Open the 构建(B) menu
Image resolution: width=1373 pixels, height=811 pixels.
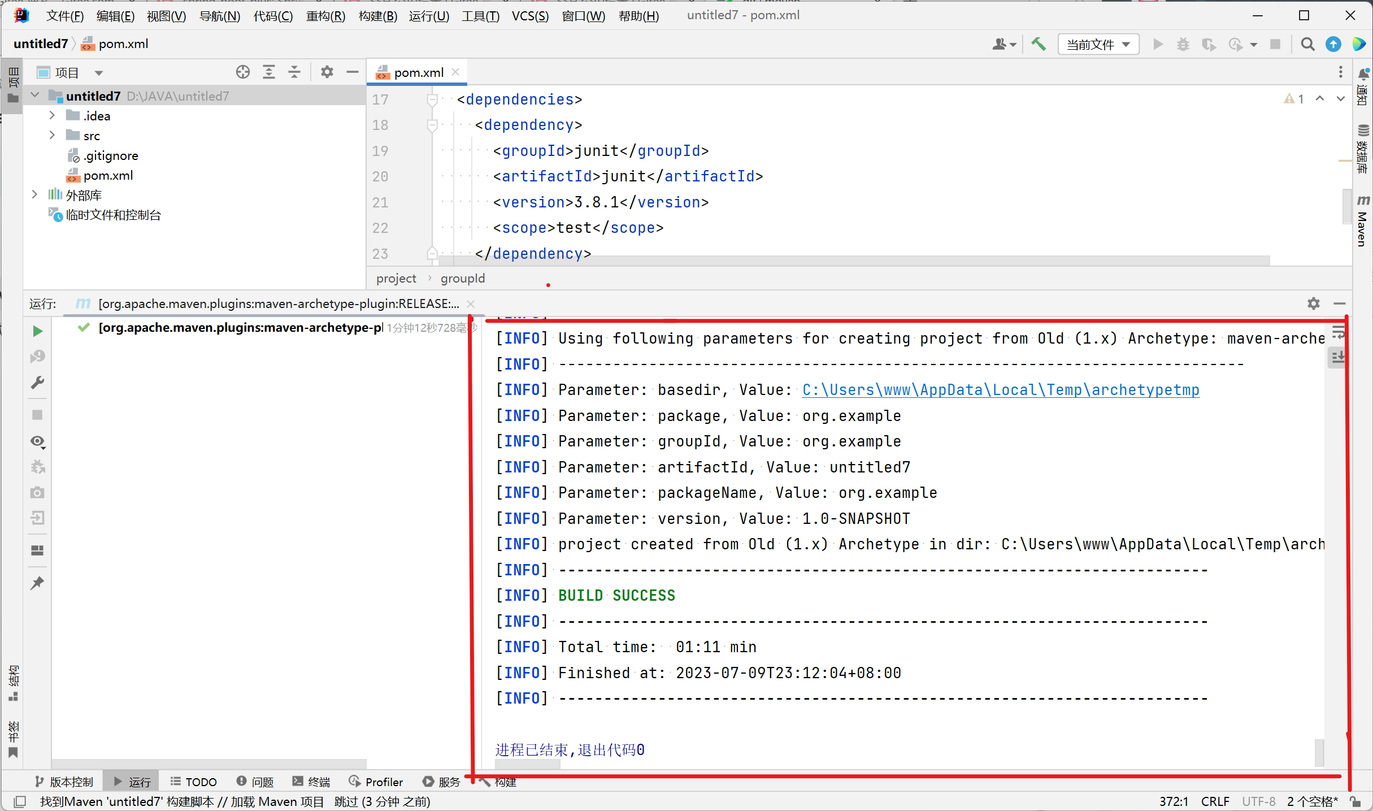(377, 16)
